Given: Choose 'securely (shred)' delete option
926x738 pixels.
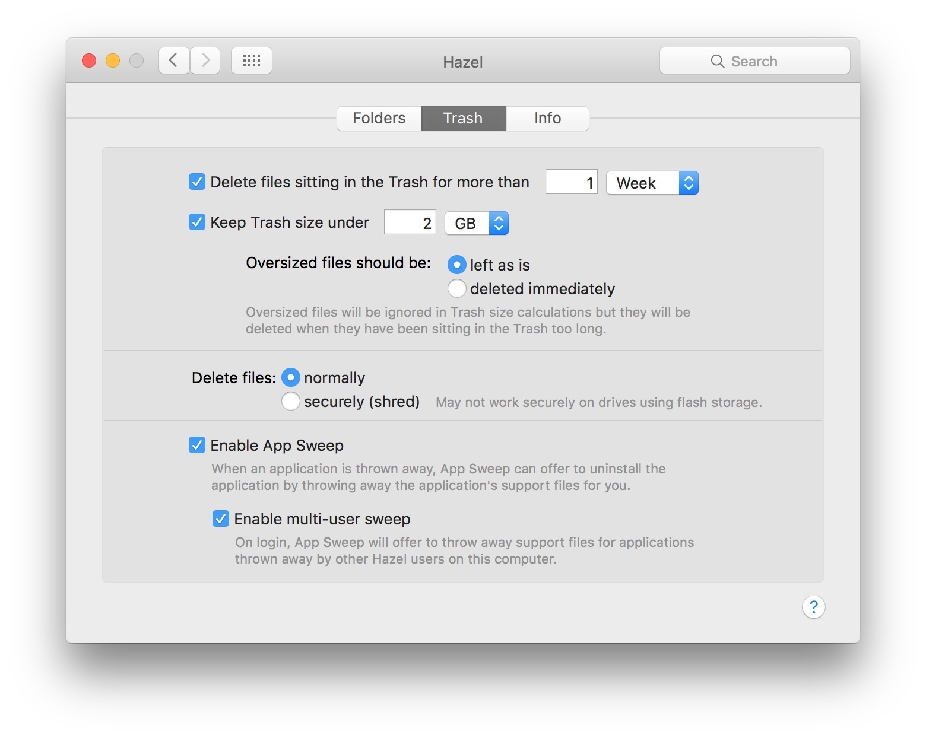Looking at the screenshot, I should pyautogui.click(x=290, y=401).
